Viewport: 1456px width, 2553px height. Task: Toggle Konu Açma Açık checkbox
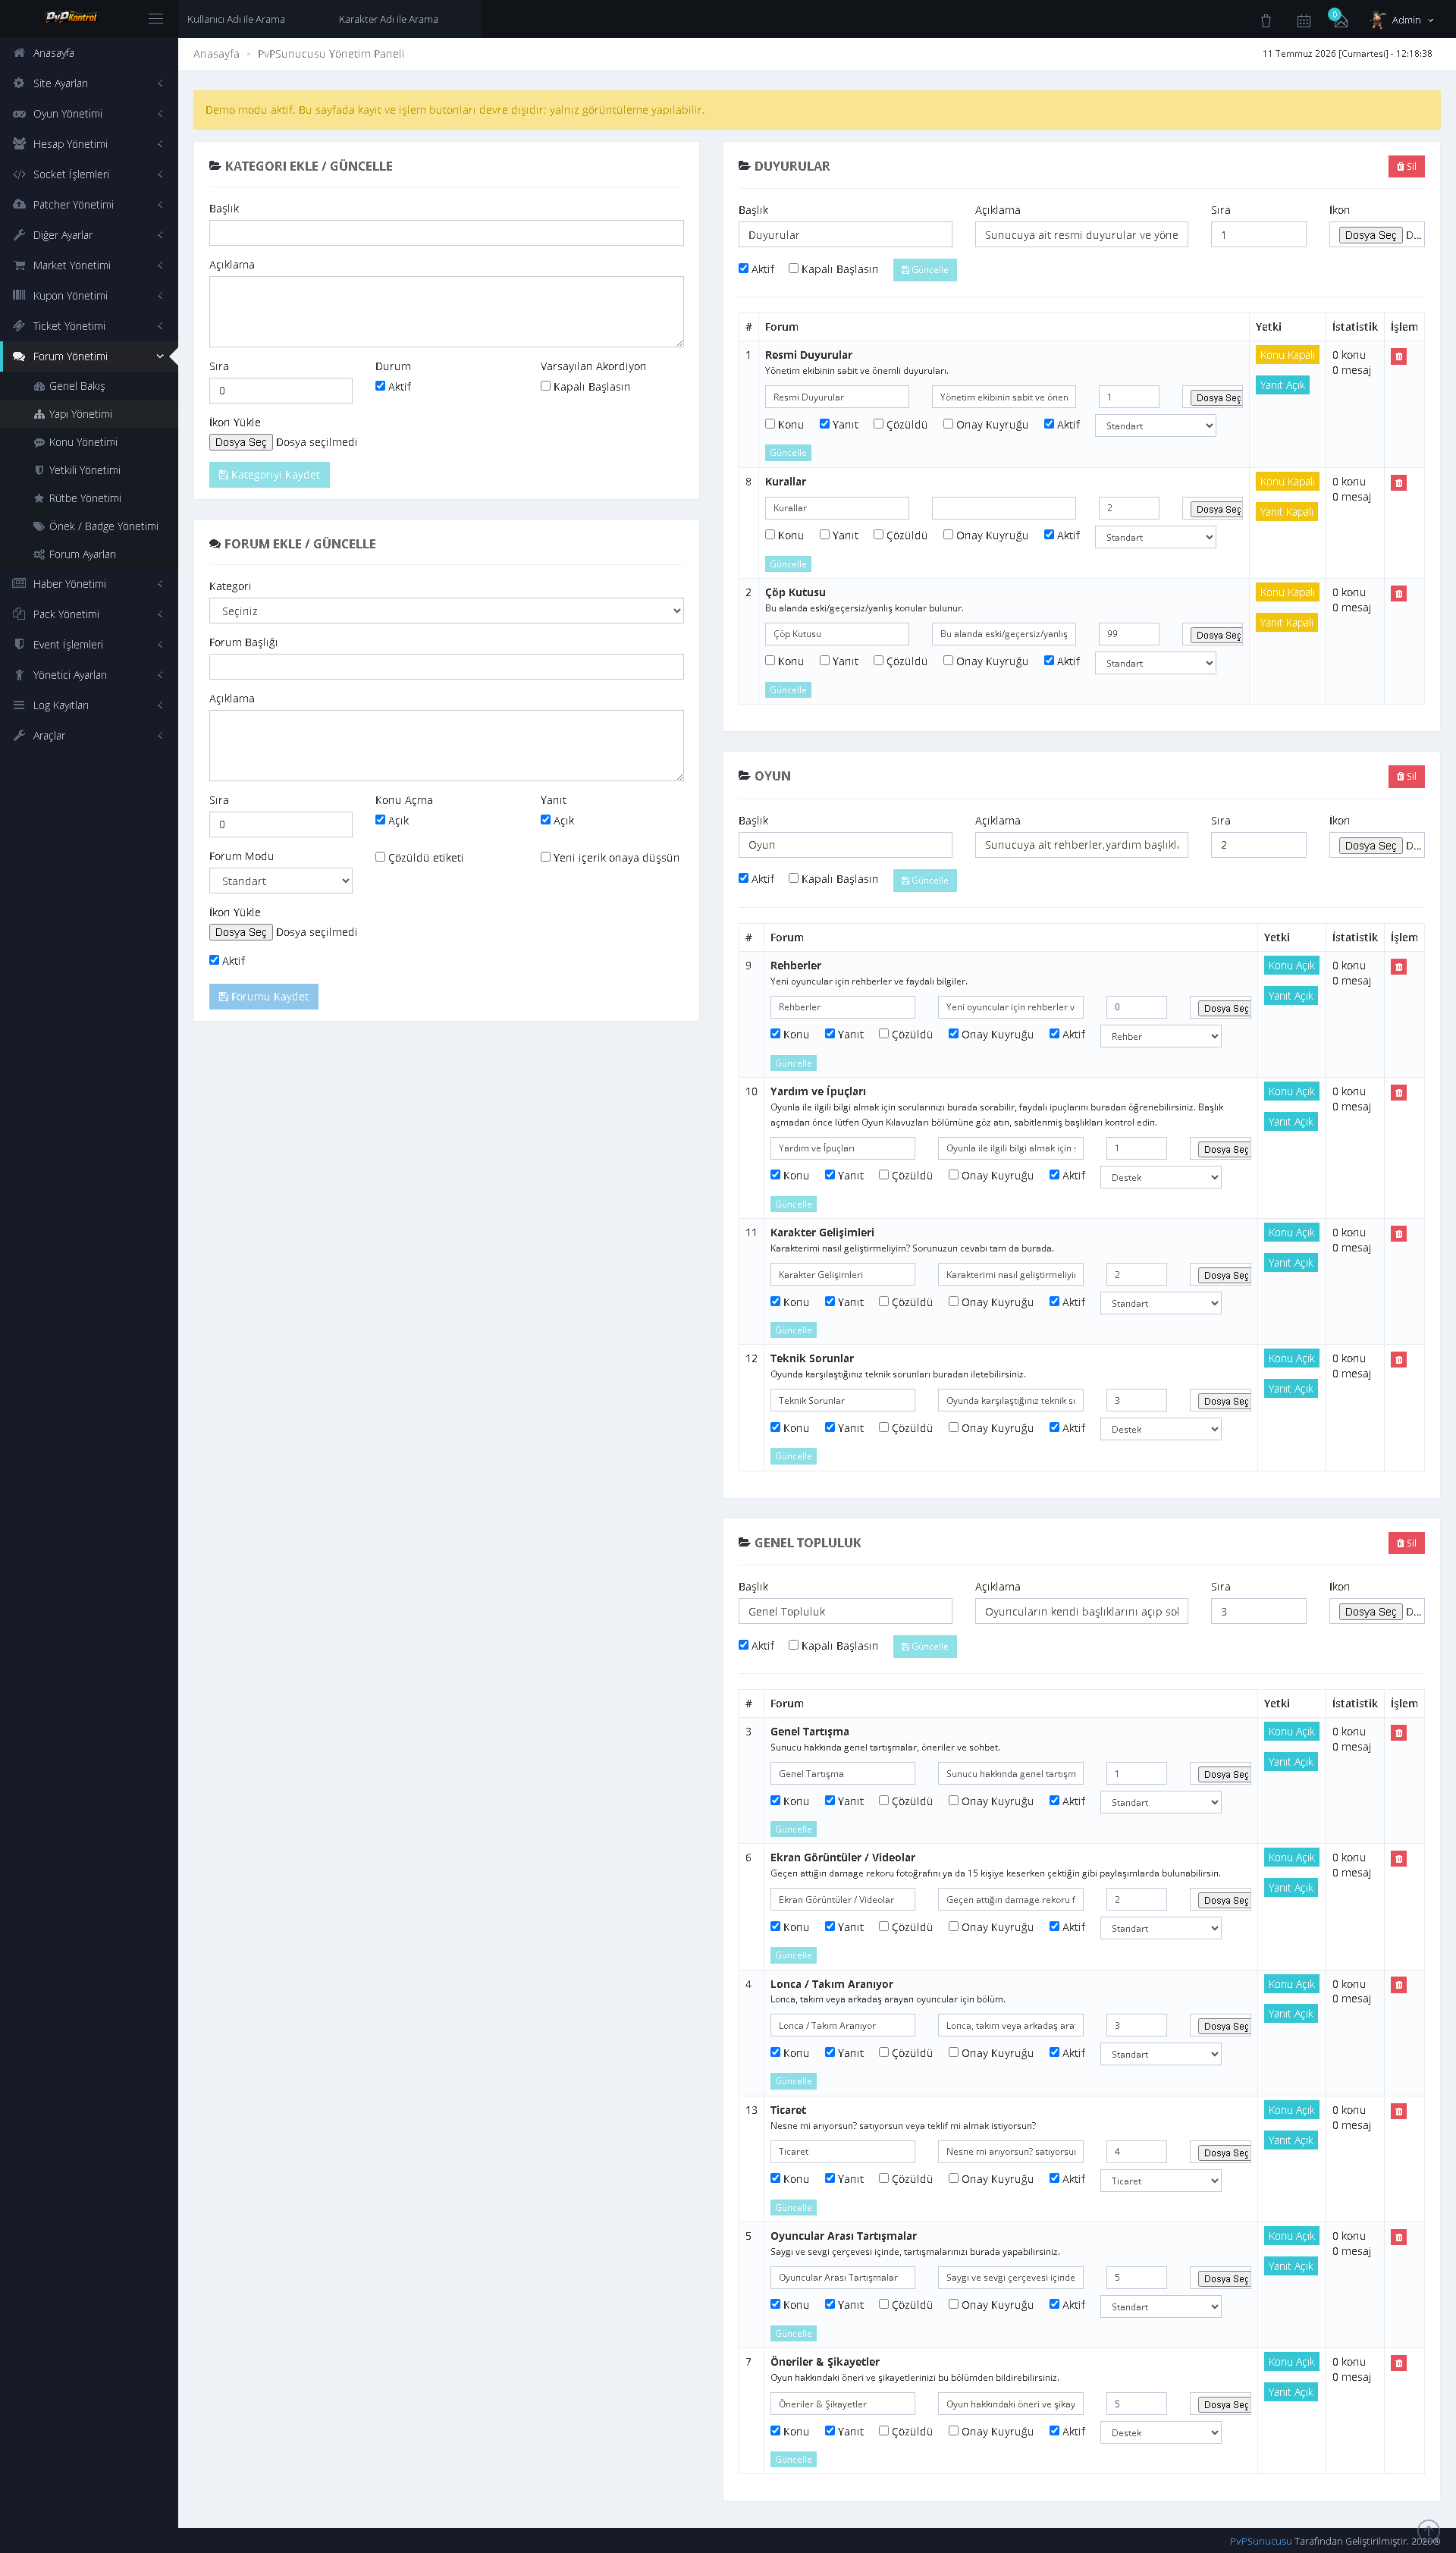380,820
